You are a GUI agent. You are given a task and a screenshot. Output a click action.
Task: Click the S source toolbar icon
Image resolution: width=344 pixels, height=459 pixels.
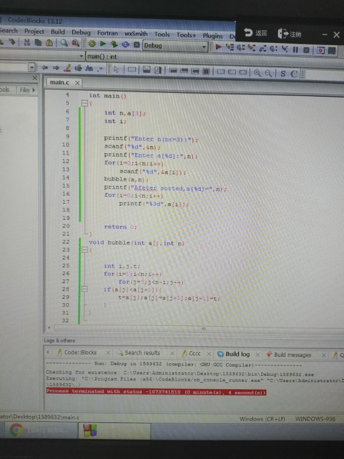283,74
